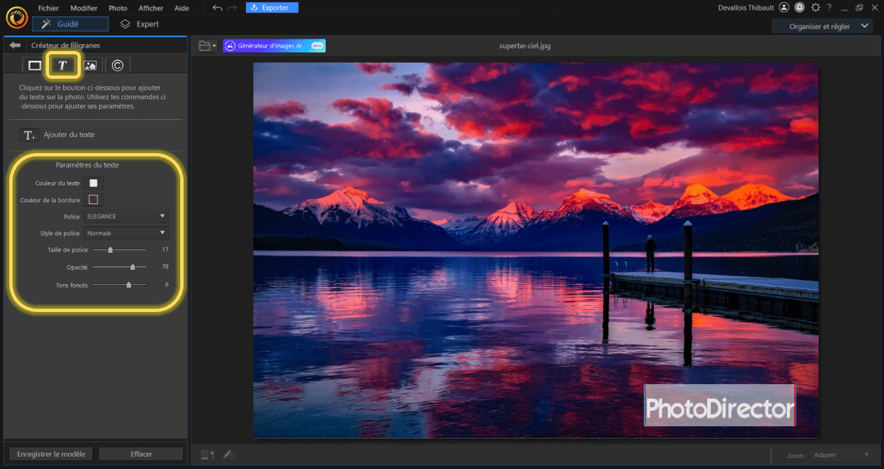884x469 pixels.
Task: Open the image watermark tab icon
Action: [90, 65]
